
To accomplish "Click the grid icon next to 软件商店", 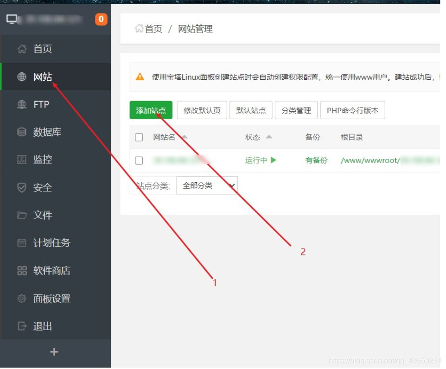I will click(x=22, y=271).
